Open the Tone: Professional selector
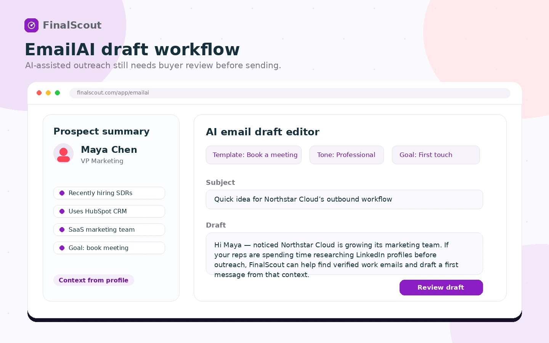Screen dimensions: 549x343 (x=347, y=155)
